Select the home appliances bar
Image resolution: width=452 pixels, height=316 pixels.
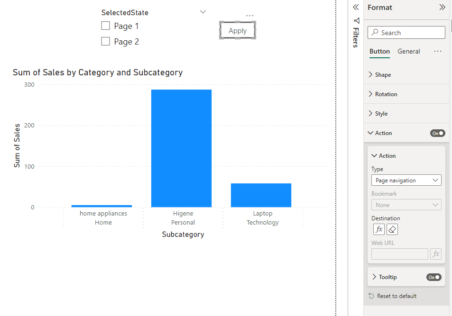tap(102, 206)
